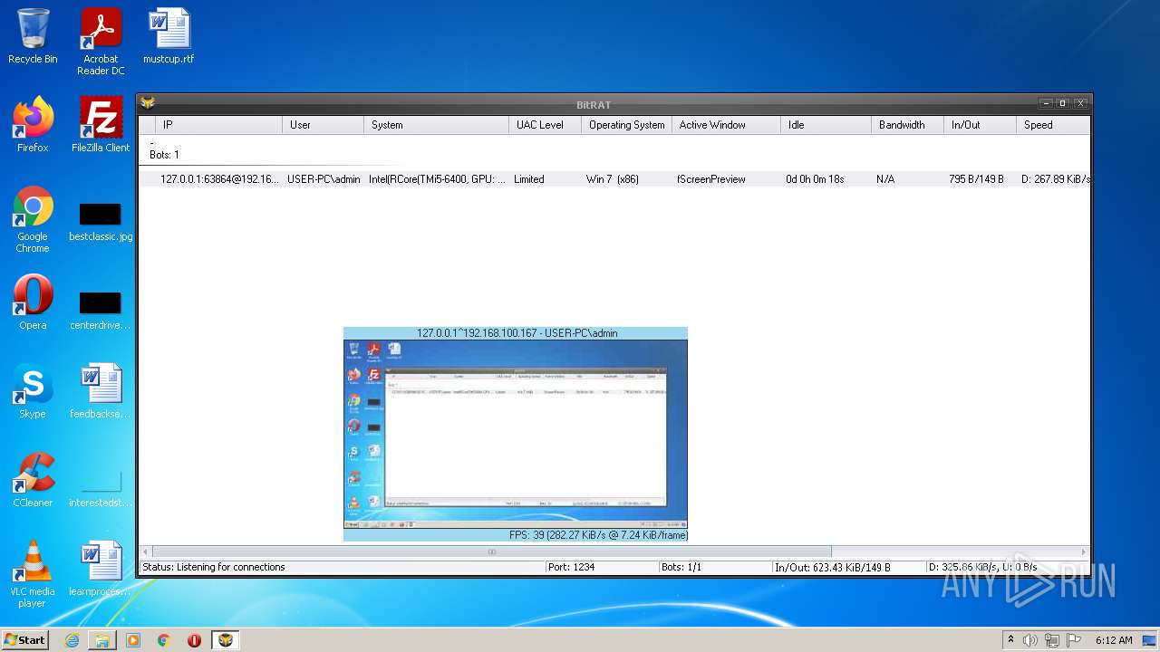Viewport: 1160px width, 652px height.
Task: Sort by the System column header
Action: pos(436,125)
